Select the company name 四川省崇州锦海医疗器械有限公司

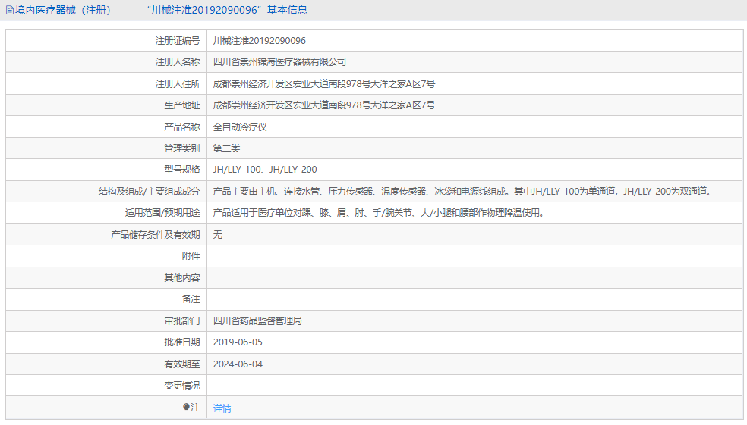pyautogui.click(x=279, y=62)
